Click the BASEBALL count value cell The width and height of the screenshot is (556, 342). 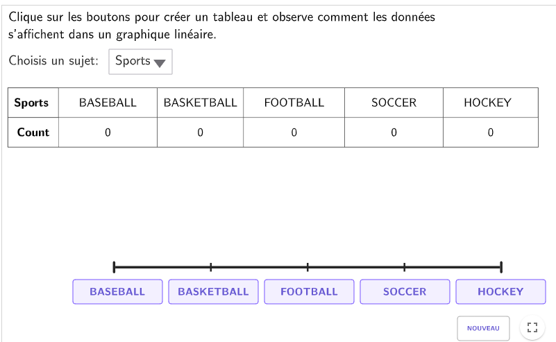click(x=108, y=132)
